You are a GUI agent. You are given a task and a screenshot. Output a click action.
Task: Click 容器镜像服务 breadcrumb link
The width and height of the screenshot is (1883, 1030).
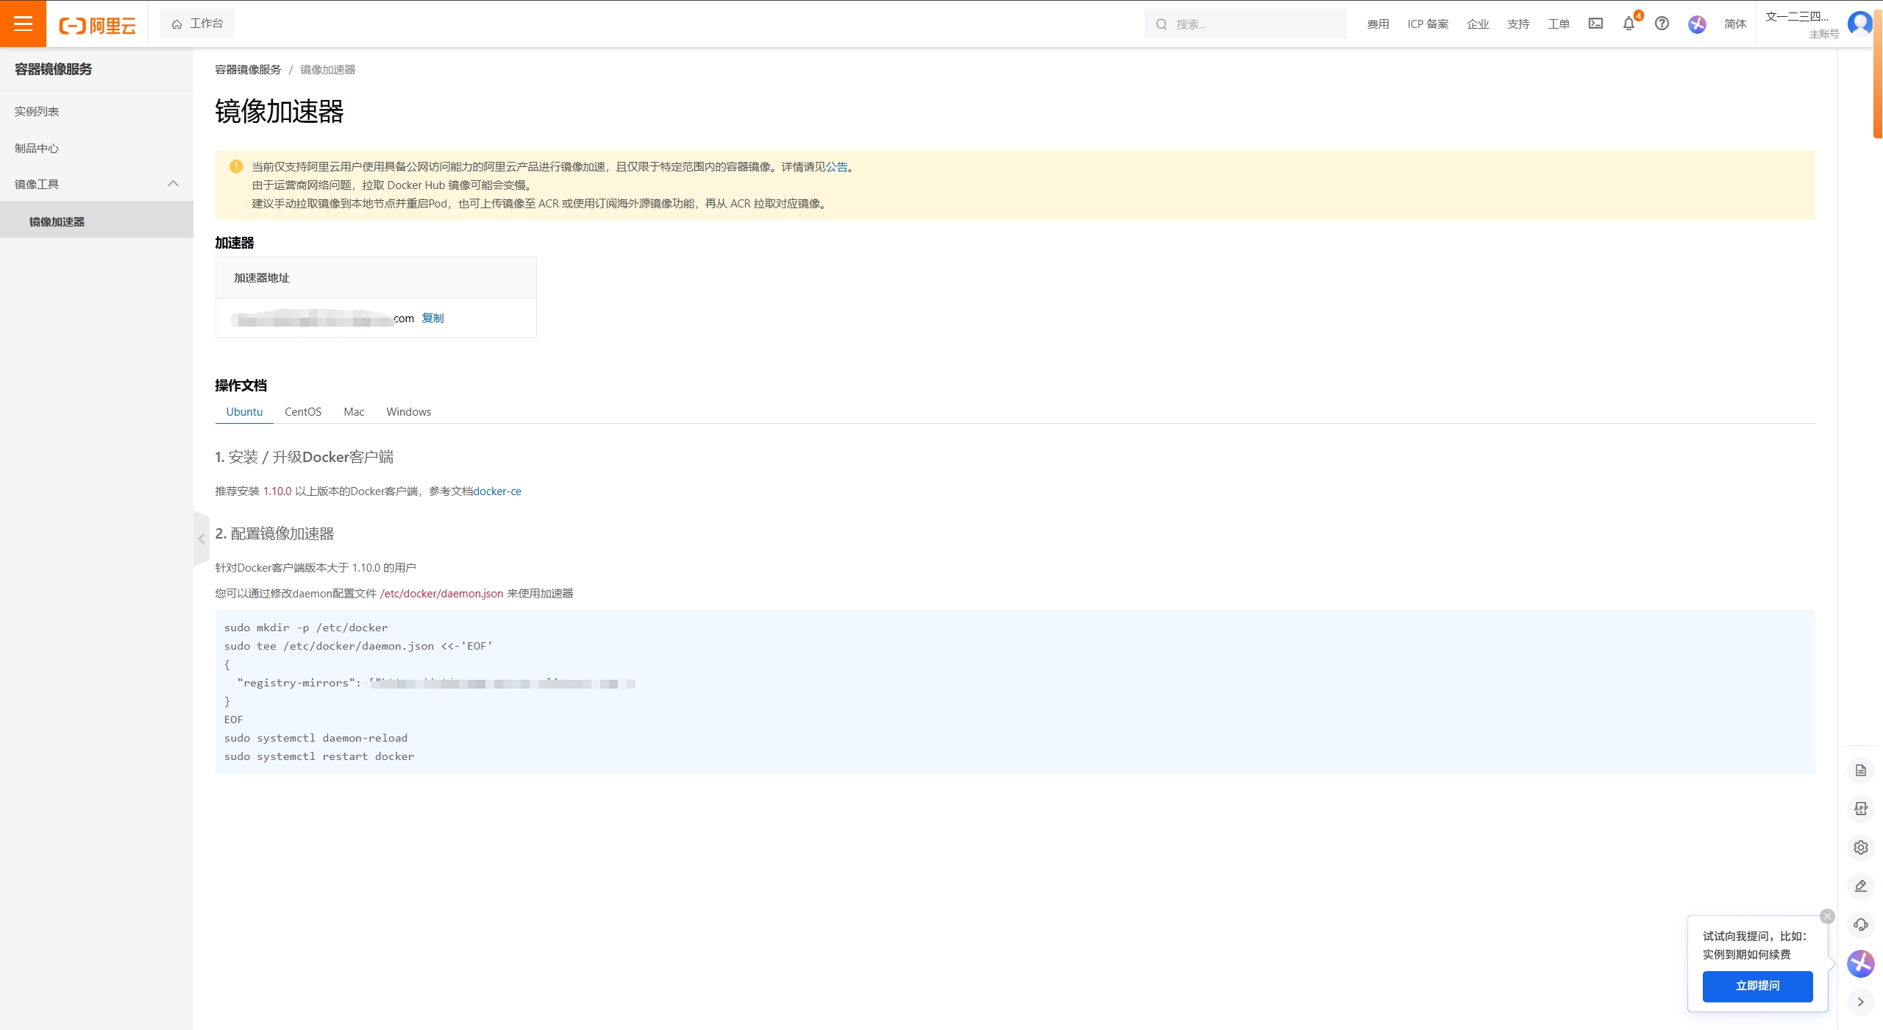click(x=248, y=69)
